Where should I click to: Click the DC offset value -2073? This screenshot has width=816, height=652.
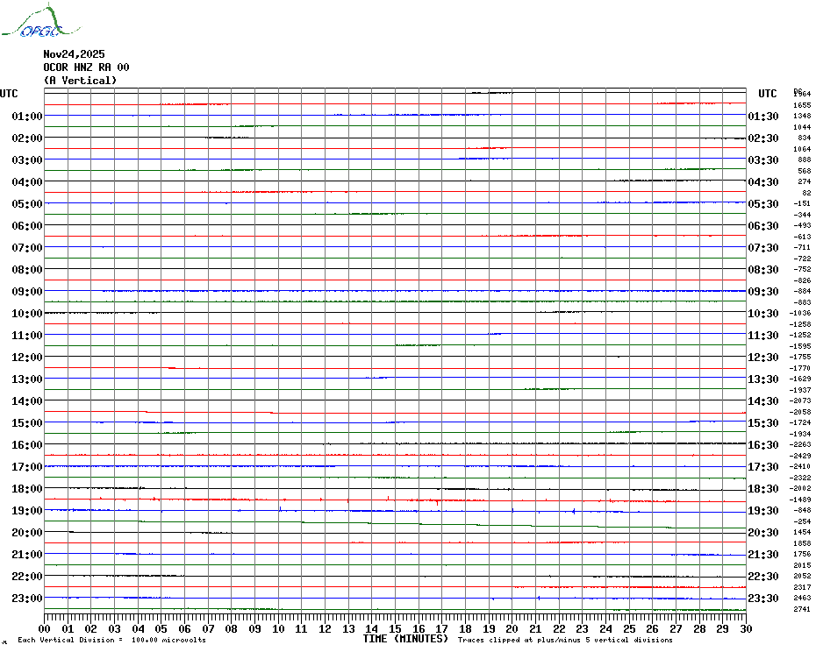(x=800, y=400)
